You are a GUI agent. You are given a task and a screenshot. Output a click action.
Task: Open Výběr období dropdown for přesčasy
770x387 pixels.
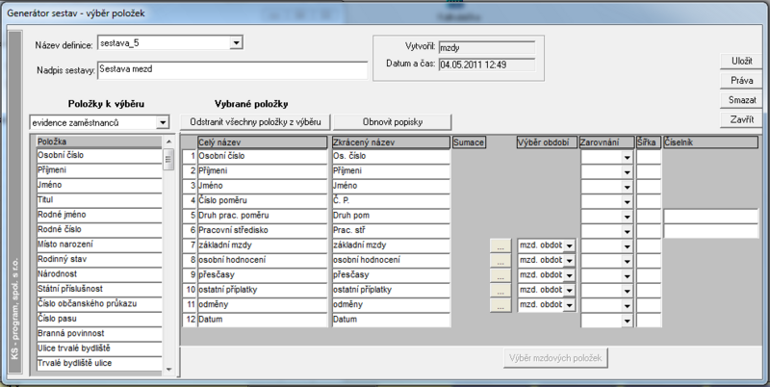(569, 275)
